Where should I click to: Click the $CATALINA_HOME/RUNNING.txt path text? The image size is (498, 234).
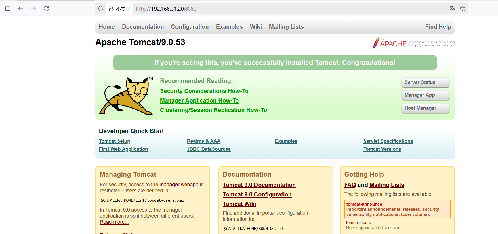point(254,229)
